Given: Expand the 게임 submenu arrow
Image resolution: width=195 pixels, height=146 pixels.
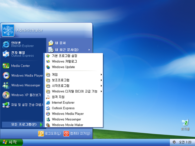Looking at the screenshot, I should coord(101,75).
